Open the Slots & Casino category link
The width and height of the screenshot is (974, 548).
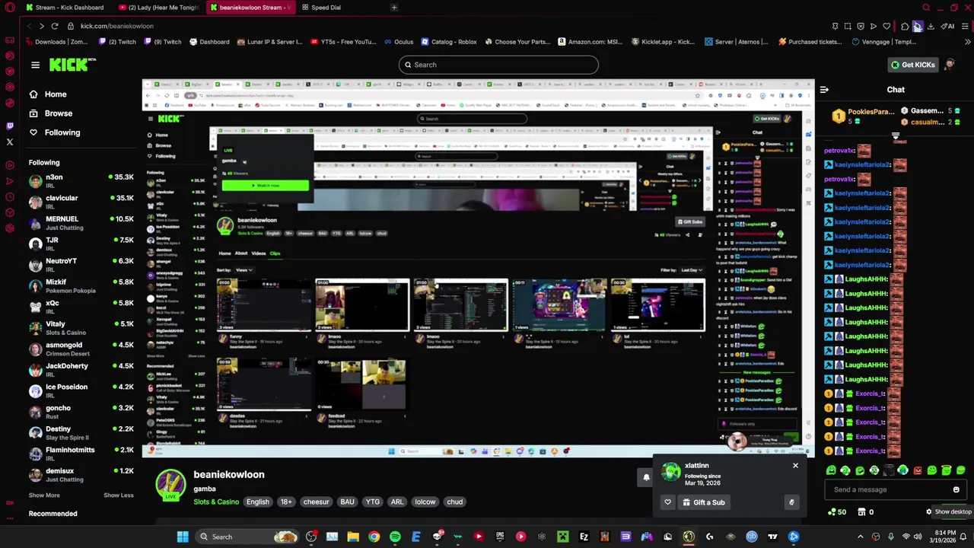pyautogui.click(x=216, y=502)
